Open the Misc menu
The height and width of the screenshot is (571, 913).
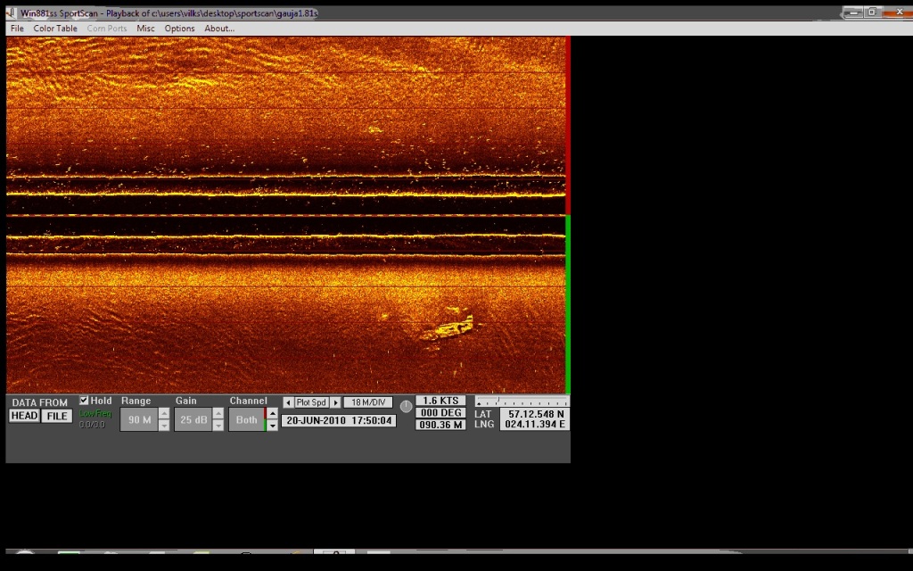[x=145, y=29]
